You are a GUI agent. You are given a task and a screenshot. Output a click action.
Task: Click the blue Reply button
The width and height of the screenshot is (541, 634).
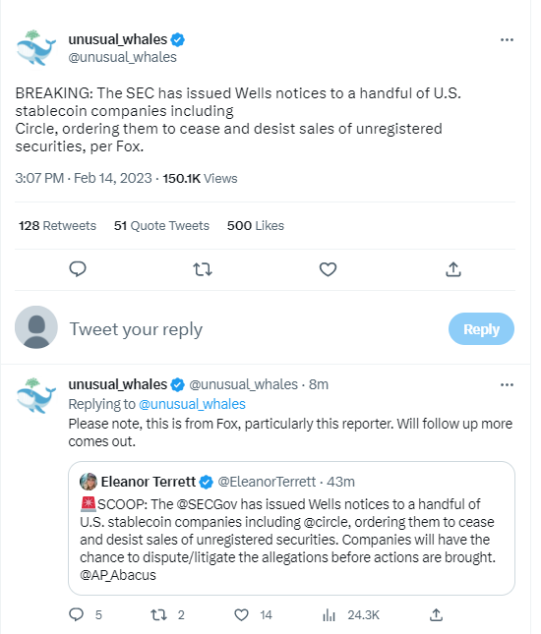click(481, 328)
